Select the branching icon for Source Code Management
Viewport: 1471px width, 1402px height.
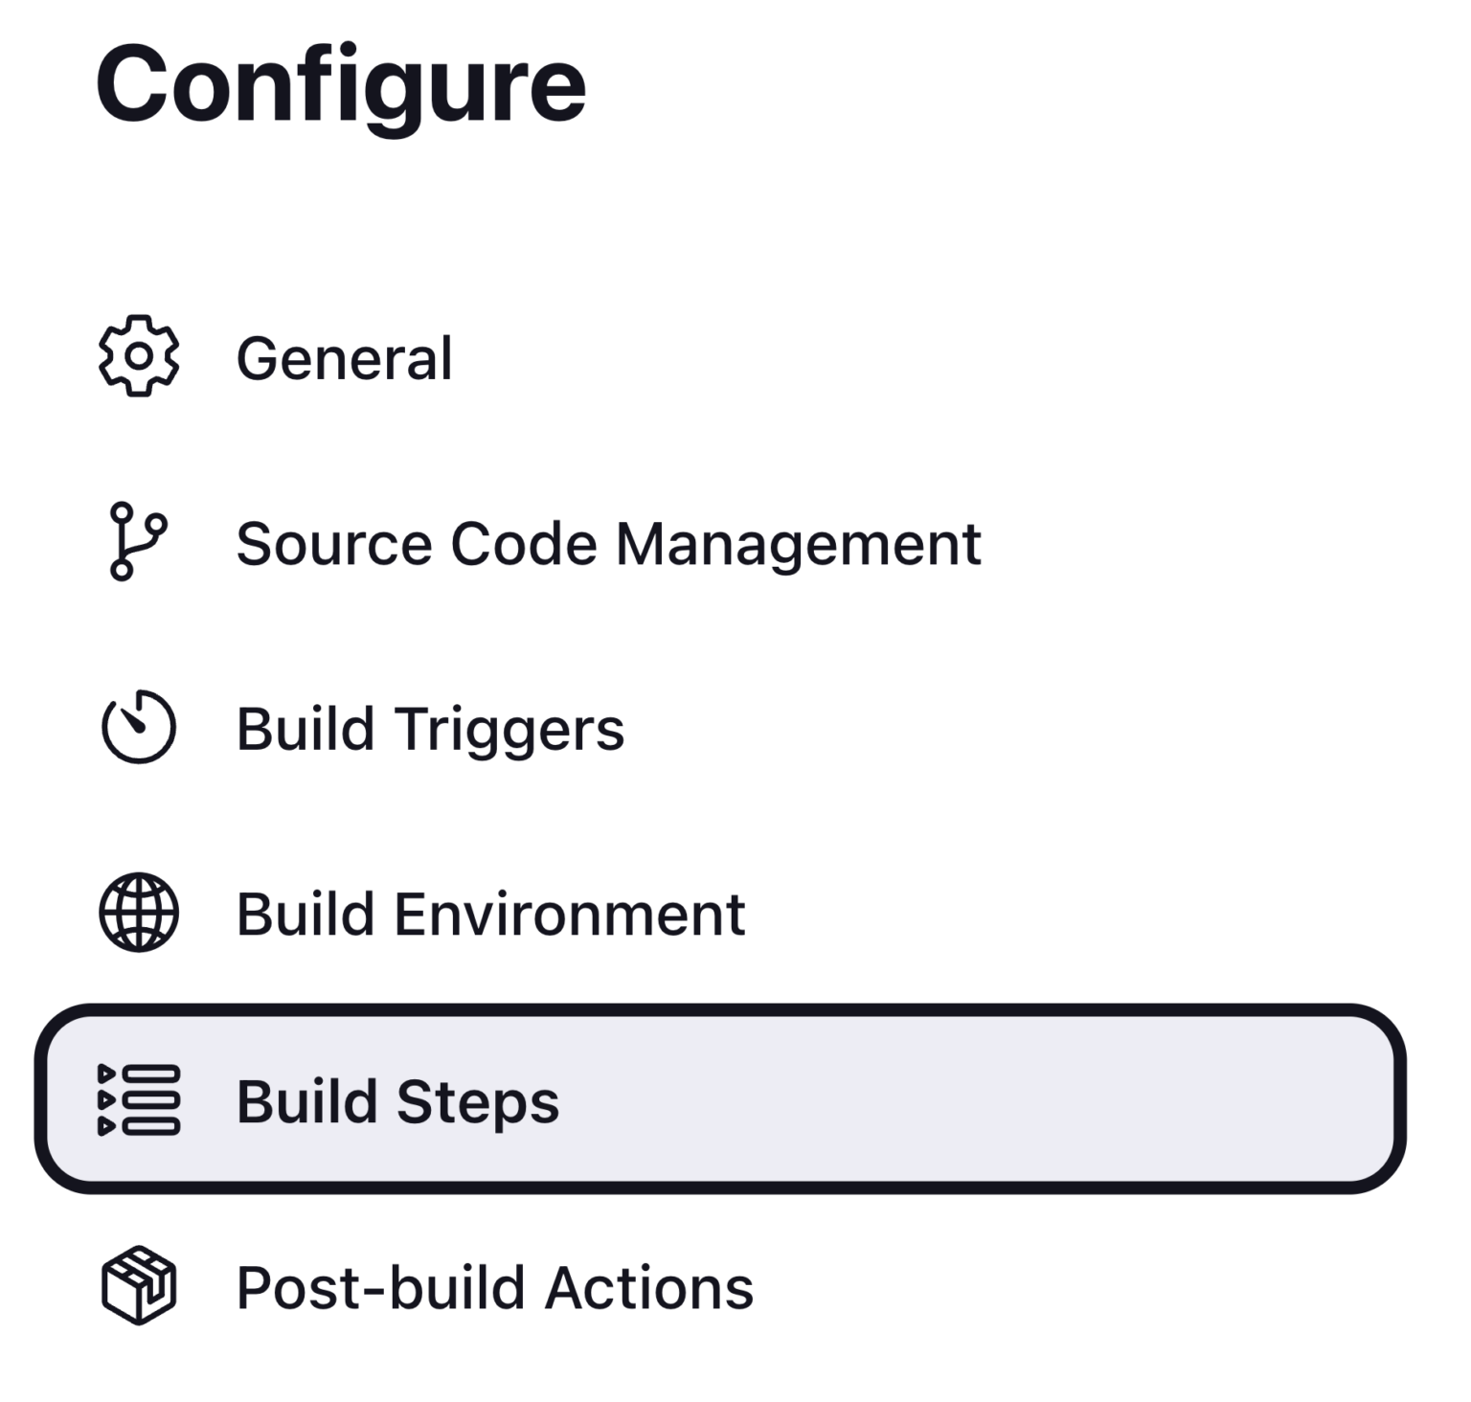(137, 543)
